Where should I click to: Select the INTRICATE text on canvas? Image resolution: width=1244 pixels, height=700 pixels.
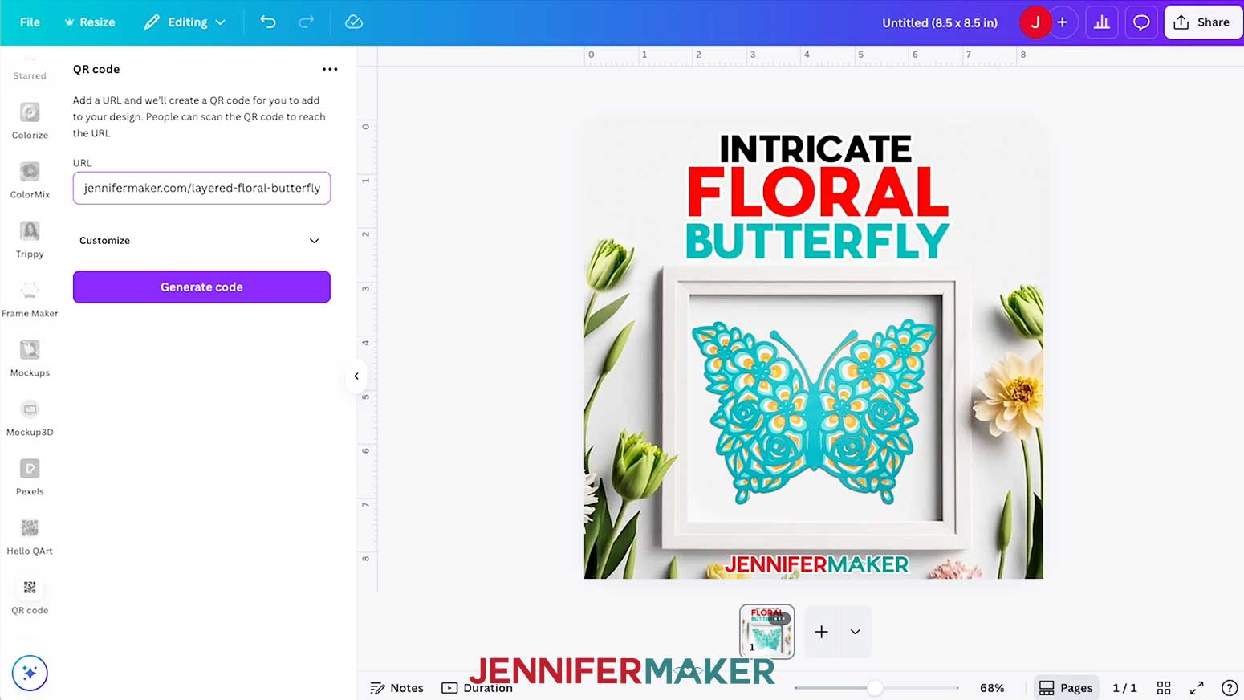coord(815,149)
